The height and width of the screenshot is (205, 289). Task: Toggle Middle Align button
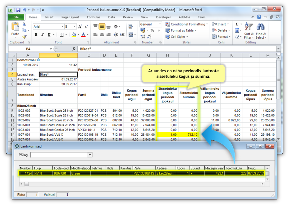click(x=102, y=27)
